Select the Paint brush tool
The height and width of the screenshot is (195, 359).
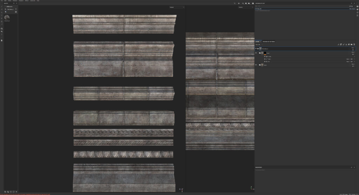point(2,6)
